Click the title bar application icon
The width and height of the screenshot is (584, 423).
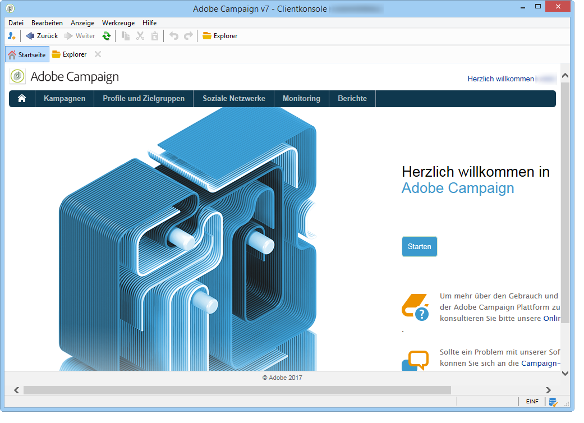(x=11, y=8)
